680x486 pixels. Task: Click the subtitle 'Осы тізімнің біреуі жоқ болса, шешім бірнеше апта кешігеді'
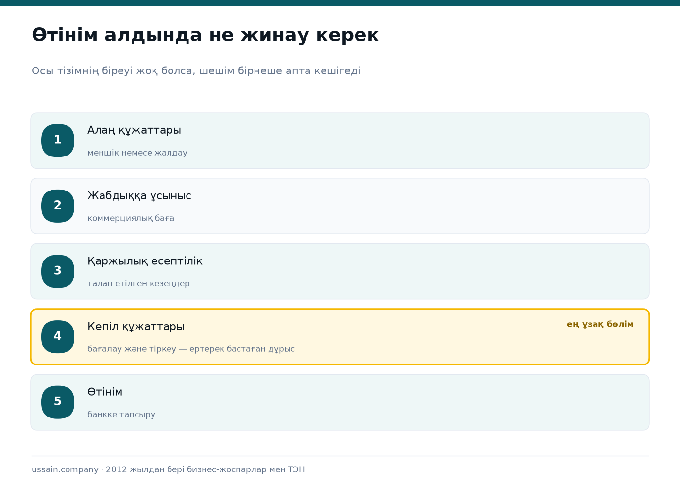coord(196,71)
